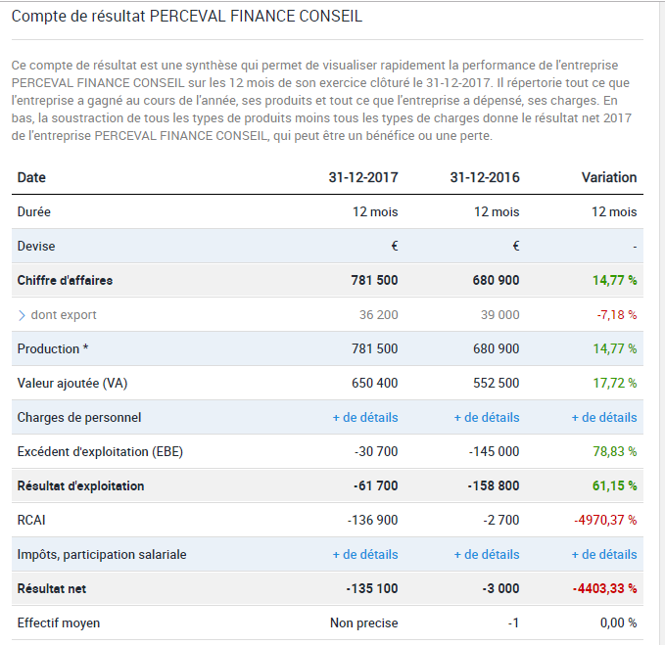This screenshot has height=645, width=665.
Task: Click the 'dont export' row label
Action: pyautogui.click(x=64, y=315)
